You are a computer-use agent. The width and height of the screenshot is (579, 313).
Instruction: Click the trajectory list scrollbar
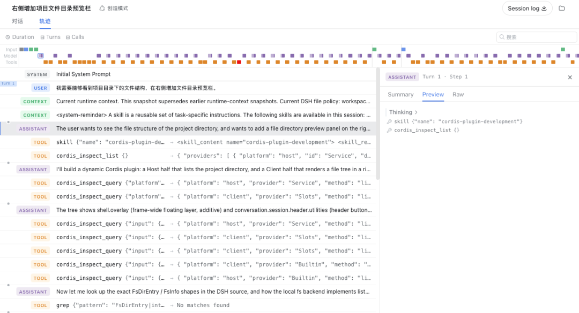(x=377, y=124)
